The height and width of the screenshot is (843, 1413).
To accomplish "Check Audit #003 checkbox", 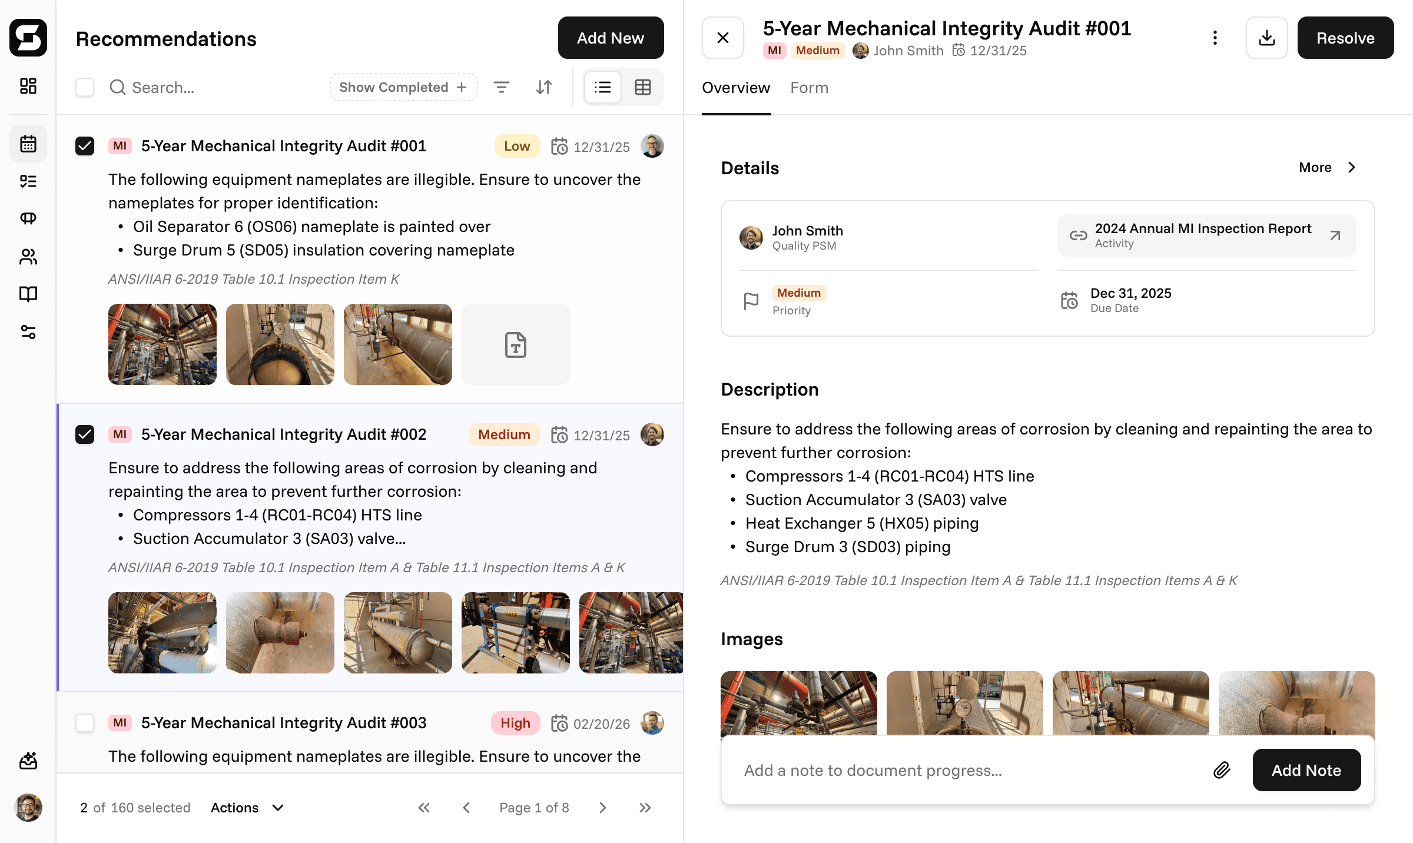I will [85, 723].
